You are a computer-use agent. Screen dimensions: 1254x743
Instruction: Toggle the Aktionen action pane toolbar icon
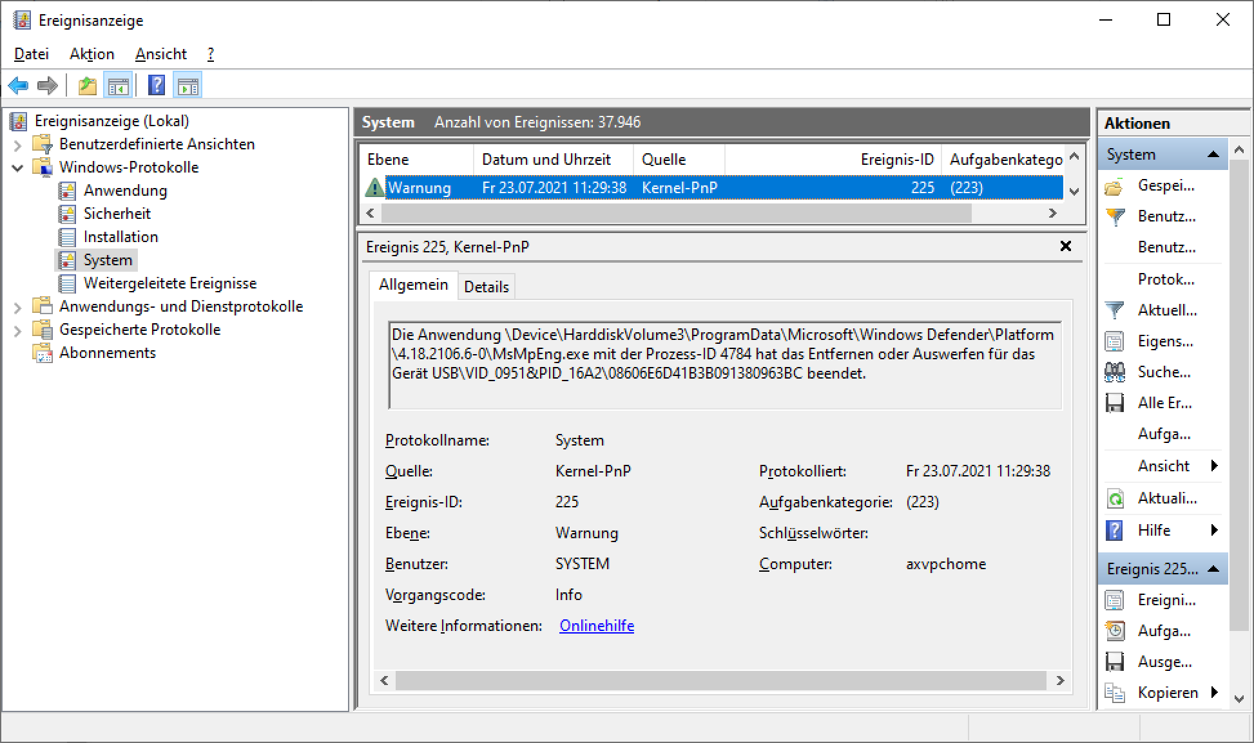coord(188,85)
